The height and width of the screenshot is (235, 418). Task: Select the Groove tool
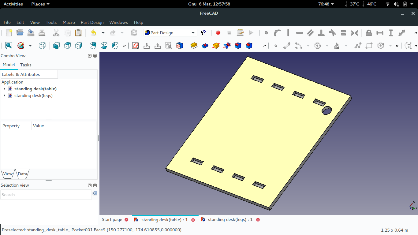coord(226,45)
